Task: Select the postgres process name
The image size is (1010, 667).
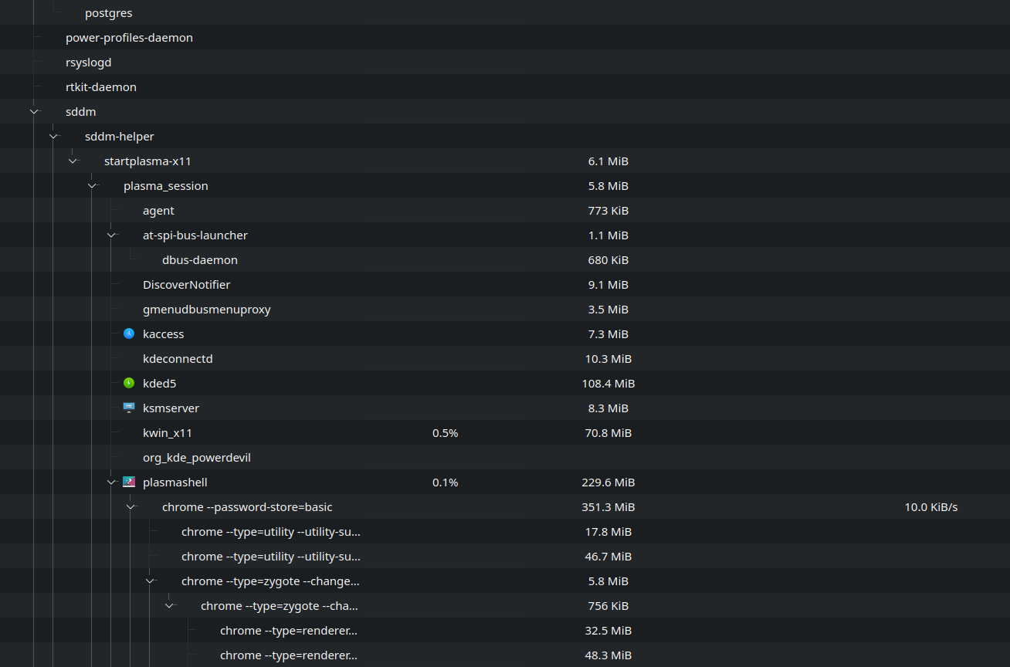Action: click(x=109, y=13)
